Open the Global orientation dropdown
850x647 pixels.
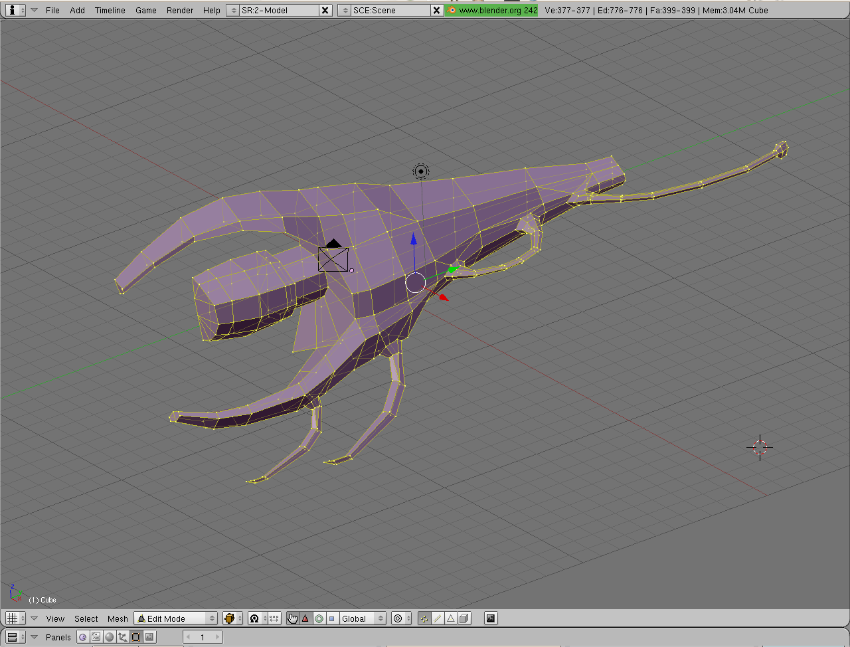click(363, 618)
